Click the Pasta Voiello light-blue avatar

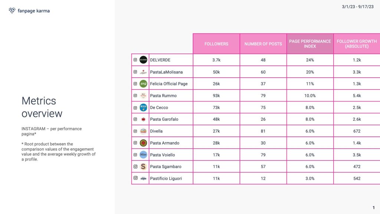click(x=143, y=155)
